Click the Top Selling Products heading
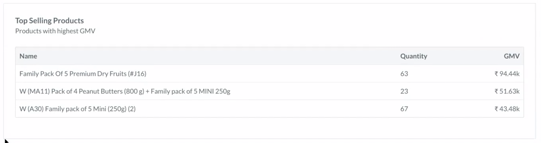The image size is (541, 143). [49, 21]
